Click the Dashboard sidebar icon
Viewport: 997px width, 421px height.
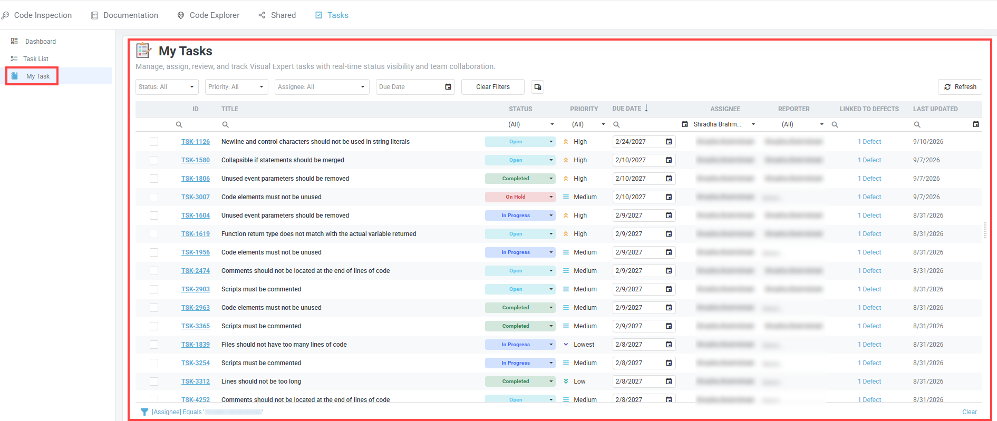tap(14, 41)
